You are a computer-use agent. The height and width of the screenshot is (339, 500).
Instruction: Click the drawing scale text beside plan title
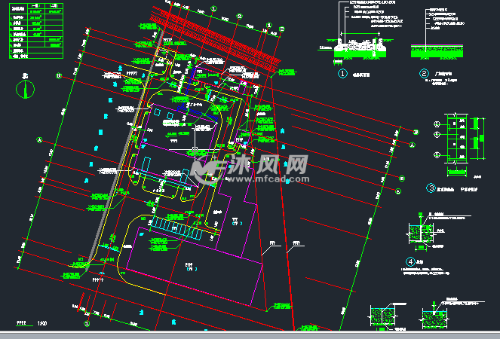click(x=42, y=323)
